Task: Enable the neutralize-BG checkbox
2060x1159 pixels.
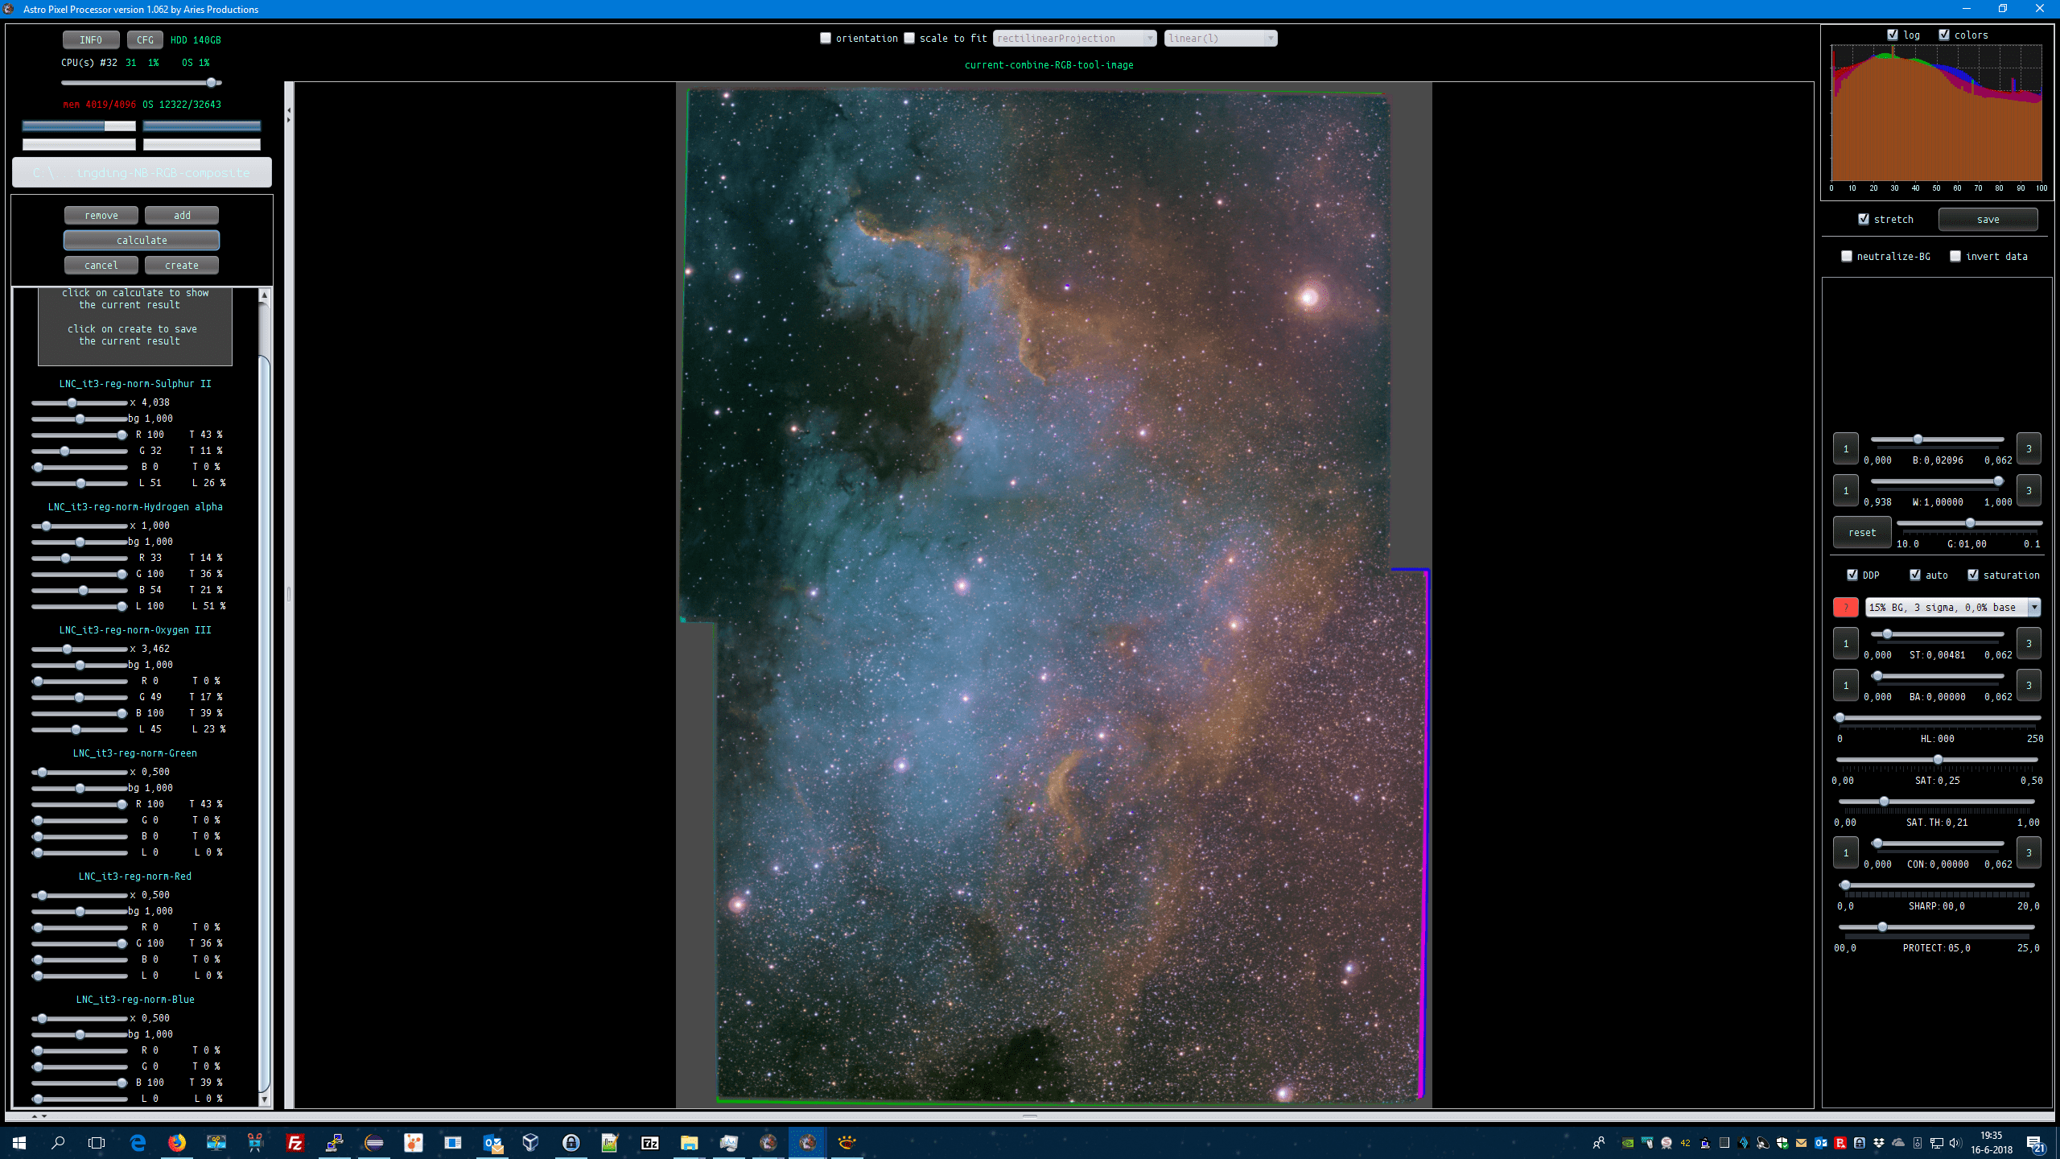Action: tap(1847, 256)
